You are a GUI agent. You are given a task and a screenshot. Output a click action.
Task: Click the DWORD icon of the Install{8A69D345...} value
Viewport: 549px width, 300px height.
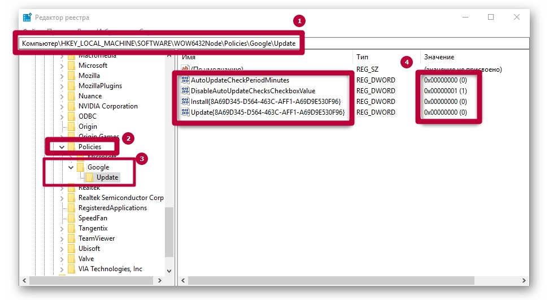pos(185,102)
